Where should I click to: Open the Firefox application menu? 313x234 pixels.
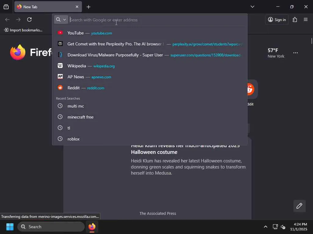305,19
